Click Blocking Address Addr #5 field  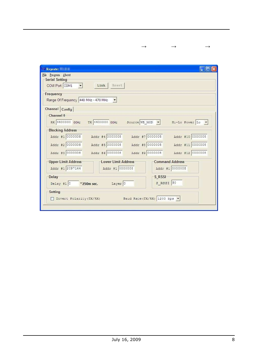point(114,145)
